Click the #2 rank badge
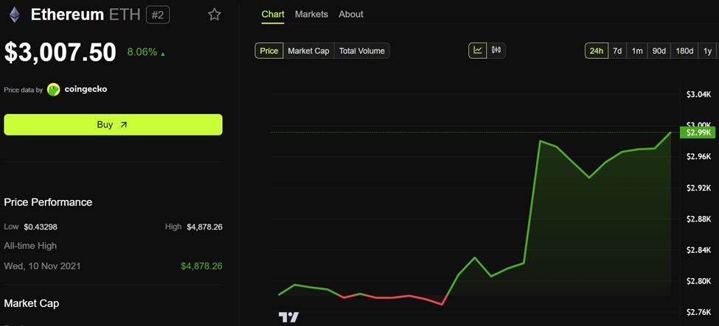 pos(158,15)
